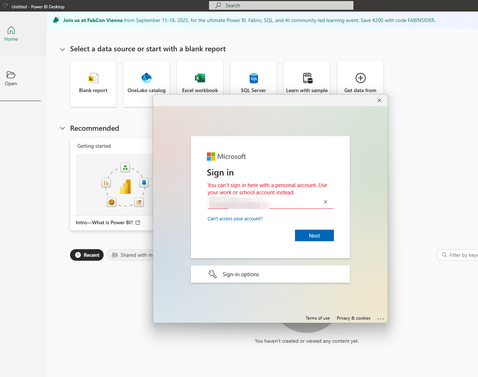This screenshot has height=377, width=478.
Task: Close the sign-in dialog
Action: click(379, 100)
